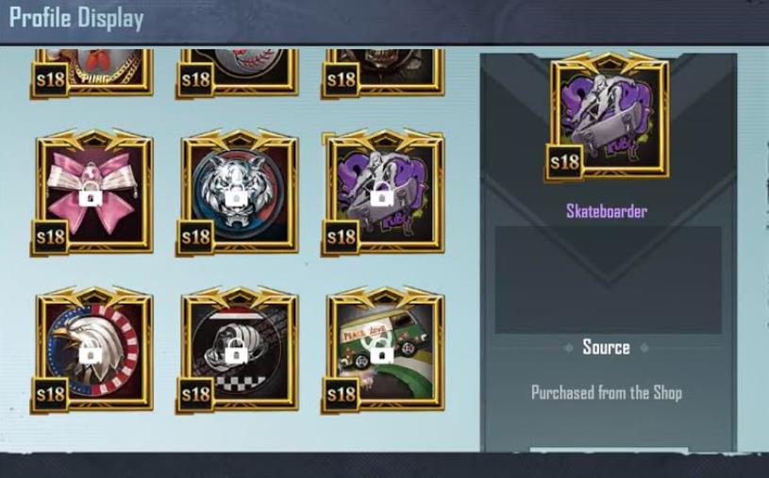Select the pink bow frame icon
The image size is (769, 478).
click(x=92, y=192)
